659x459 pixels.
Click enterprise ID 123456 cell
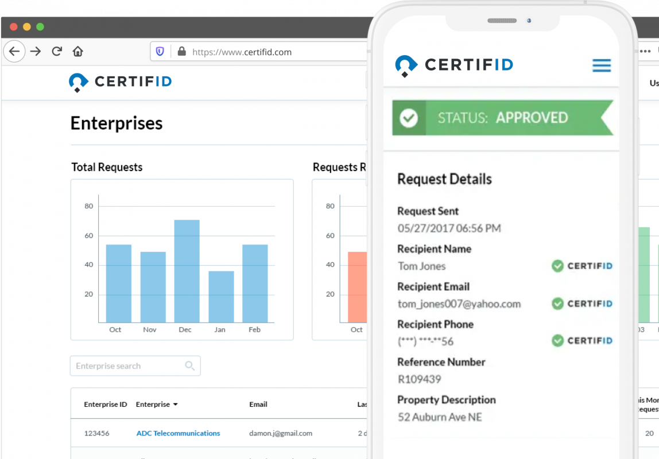(96, 433)
